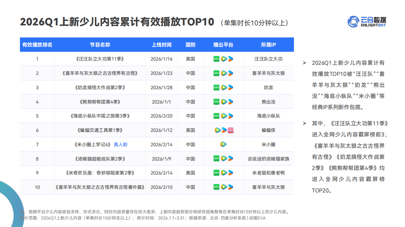Click Tencent Video icon in 奶龙搞怪大作战第2季 row
405x227 pixels.
pos(224,88)
